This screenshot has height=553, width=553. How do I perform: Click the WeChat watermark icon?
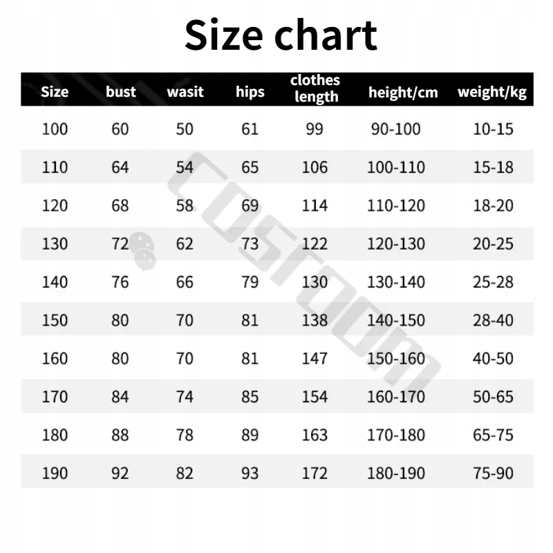[143, 252]
